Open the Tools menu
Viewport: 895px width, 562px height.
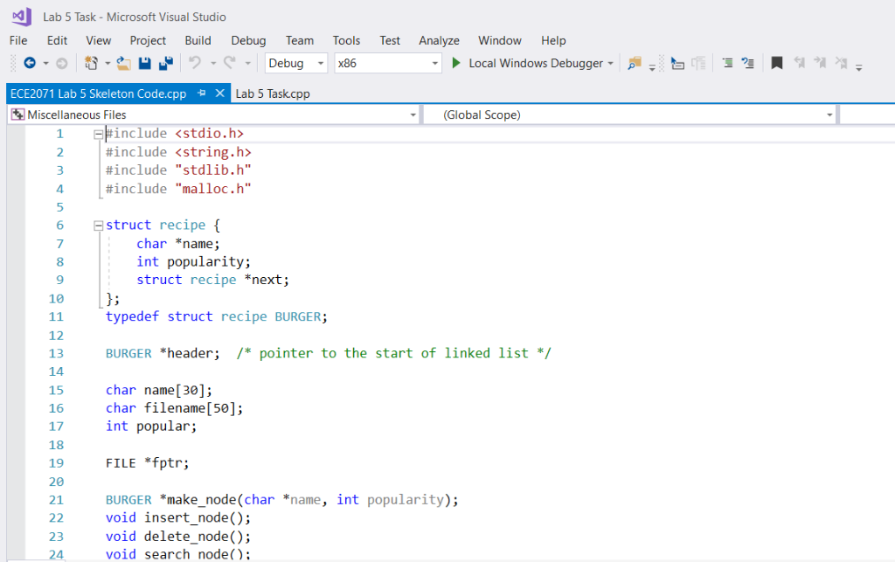pos(346,40)
